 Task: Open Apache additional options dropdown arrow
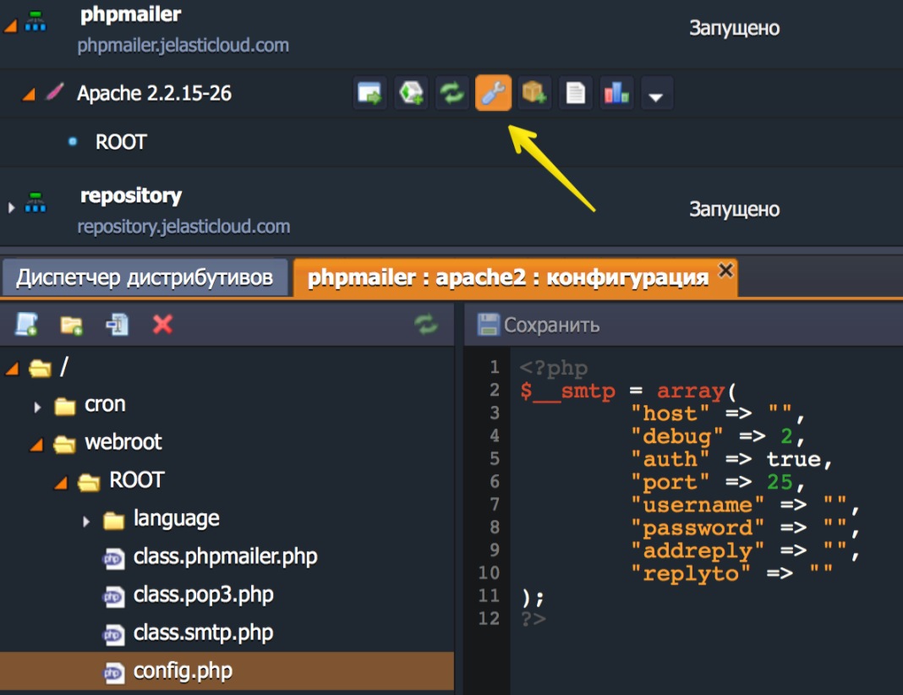656,94
